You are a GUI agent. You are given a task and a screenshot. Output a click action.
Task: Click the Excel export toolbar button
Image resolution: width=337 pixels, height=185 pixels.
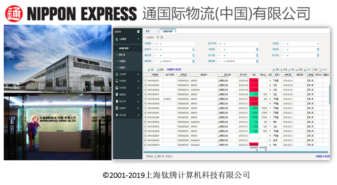click(x=323, y=70)
